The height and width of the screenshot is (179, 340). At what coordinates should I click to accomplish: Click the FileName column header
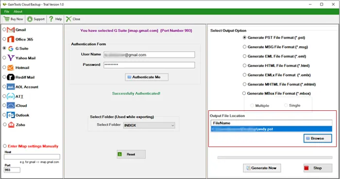click(272, 123)
